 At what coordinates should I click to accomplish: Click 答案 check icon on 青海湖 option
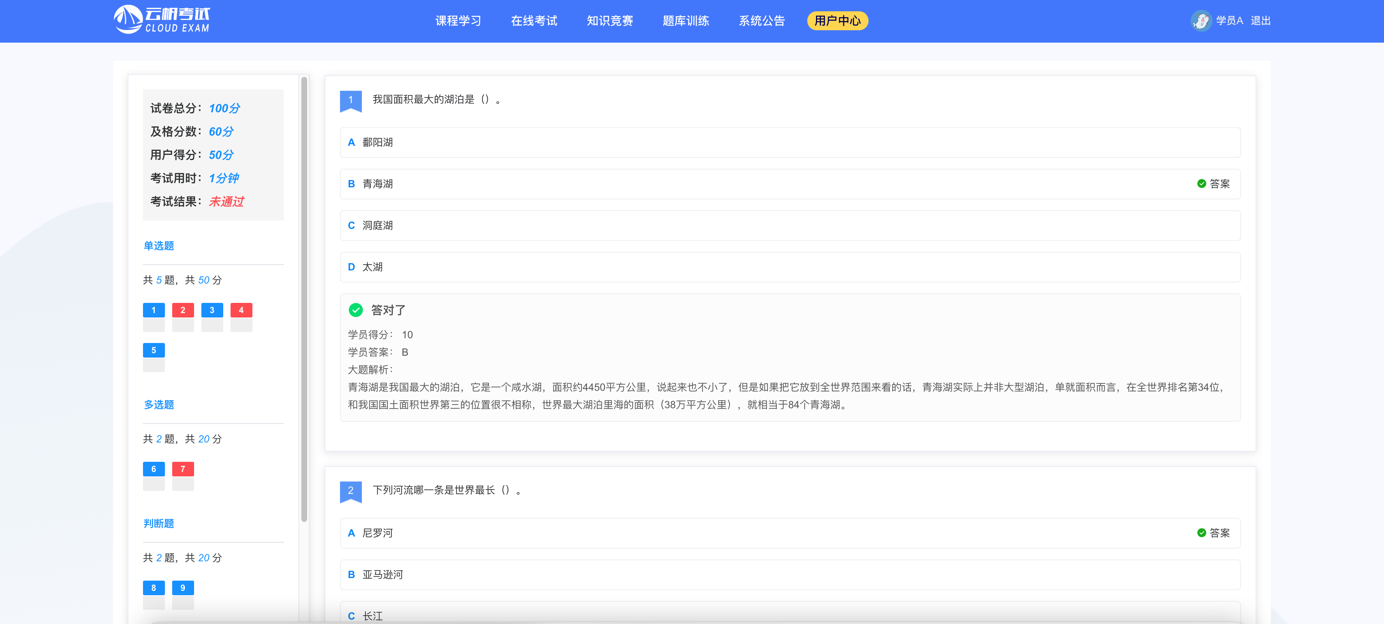pos(1201,184)
